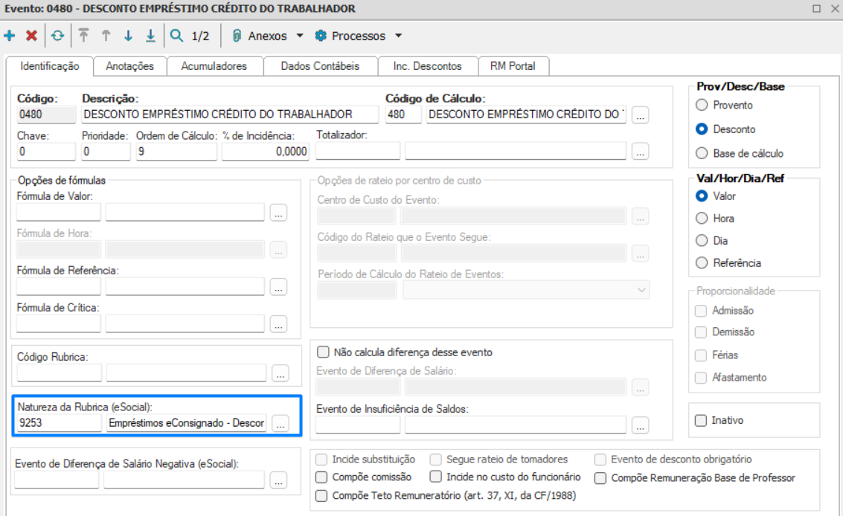This screenshot has width=843, height=516.
Task: Open lookup for Evento de Insuficiência de Saldos
Action: coord(640,426)
